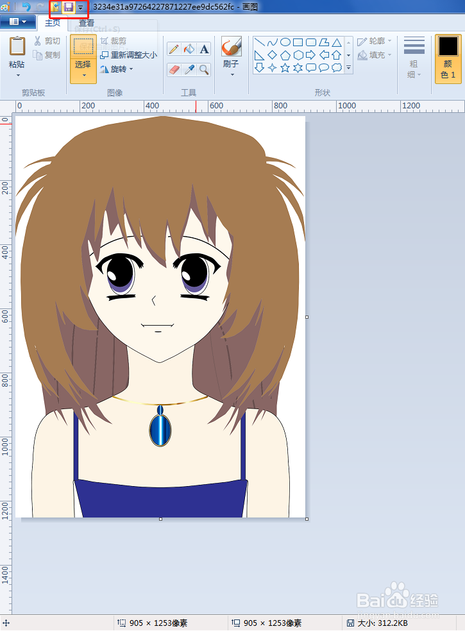Image resolution: width=465 pixels, height=631 pixels.
Task: Choose the Rounded rectangular callout shape
Action: pos(311,67)
